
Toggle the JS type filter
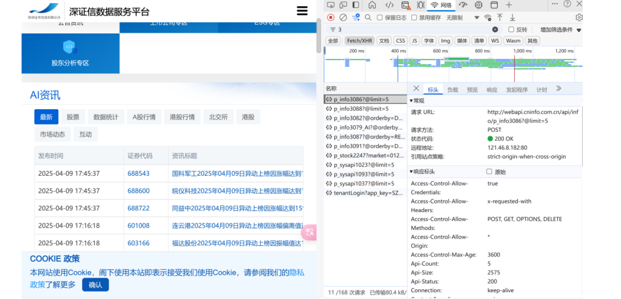tap(414, 41)
